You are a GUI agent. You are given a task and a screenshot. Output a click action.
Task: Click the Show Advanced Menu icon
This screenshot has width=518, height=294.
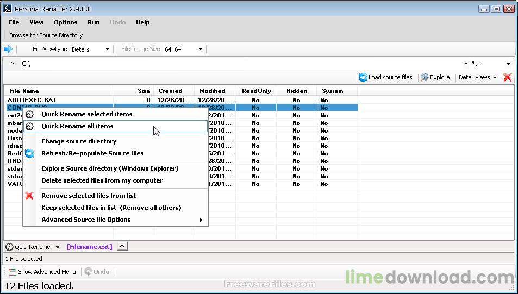coord(12,272)
